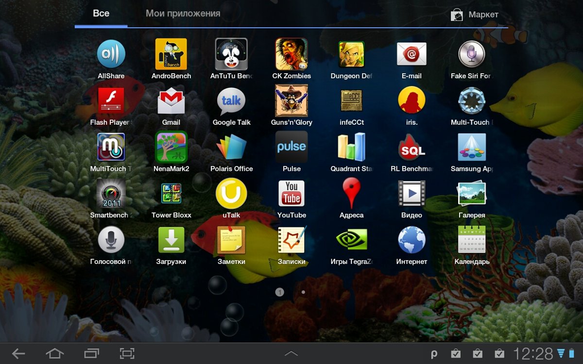Open the 12:28 clock status panel
This screenshot has height=364, width=583.
(x=533, y=354)
